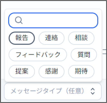The image size is (107, 103).
Task: Open the メッセージタイプ（任意） dropdown
Action: coord(53,91)
